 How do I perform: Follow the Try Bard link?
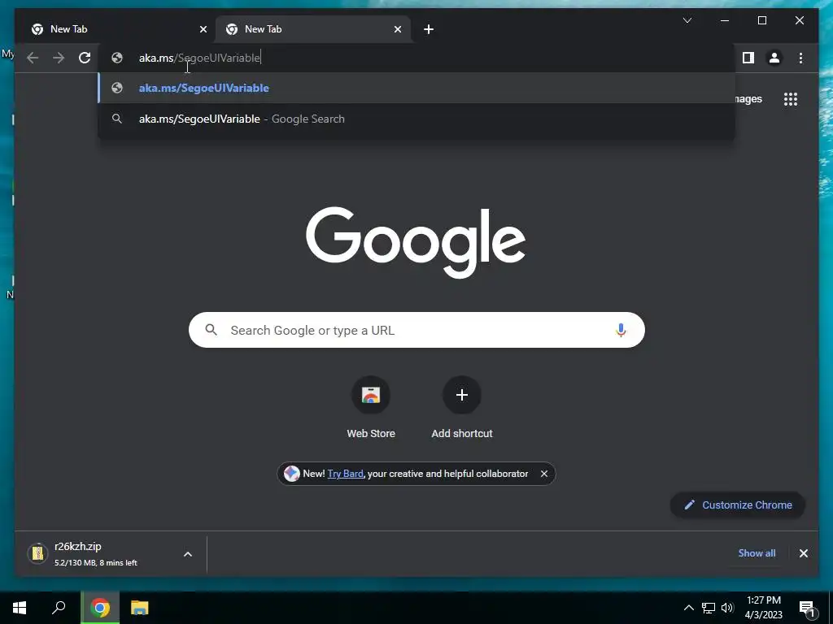tap(345, 474)
